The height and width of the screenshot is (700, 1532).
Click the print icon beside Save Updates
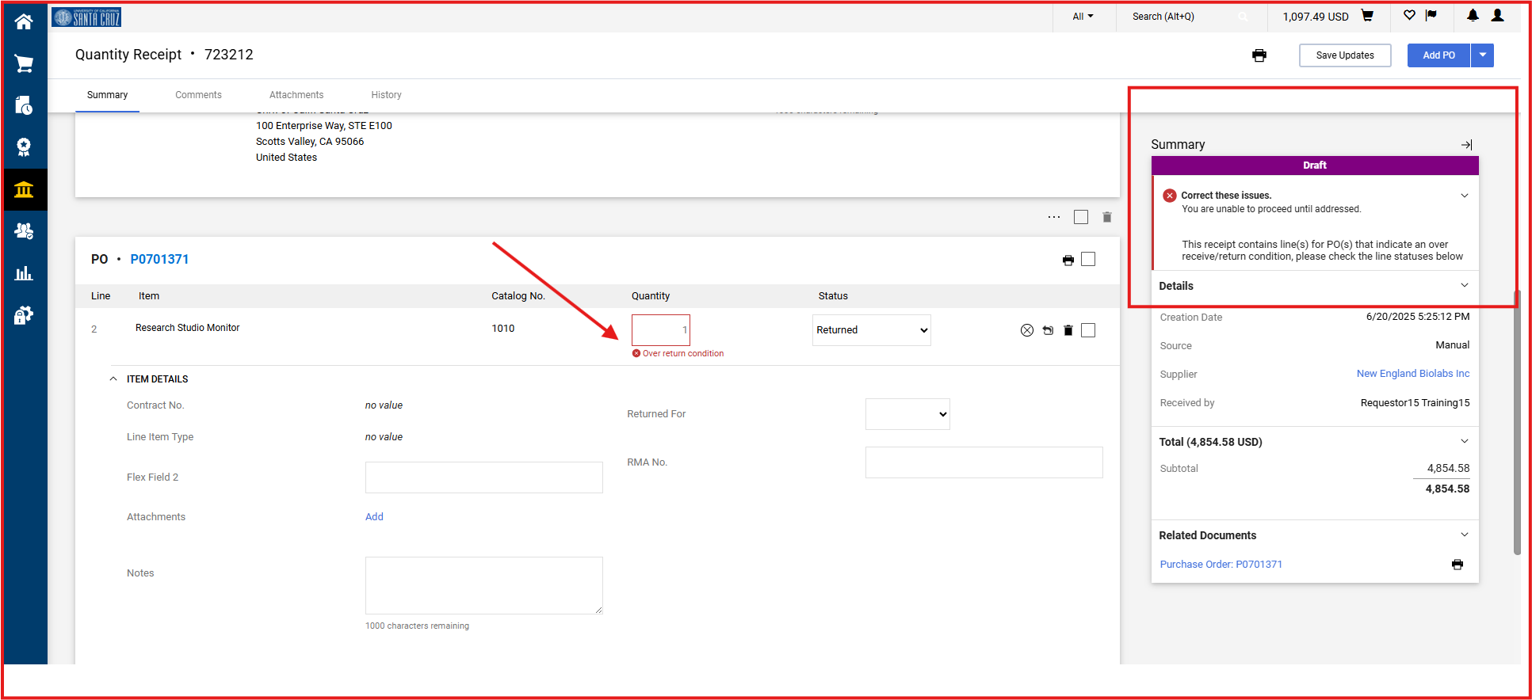click(x=1259, y=55)
